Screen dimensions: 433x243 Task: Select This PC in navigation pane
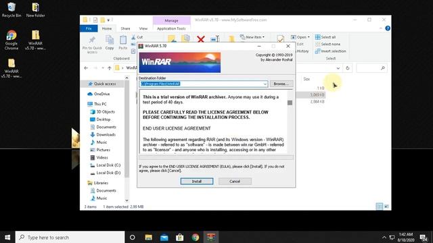[97, 104]
